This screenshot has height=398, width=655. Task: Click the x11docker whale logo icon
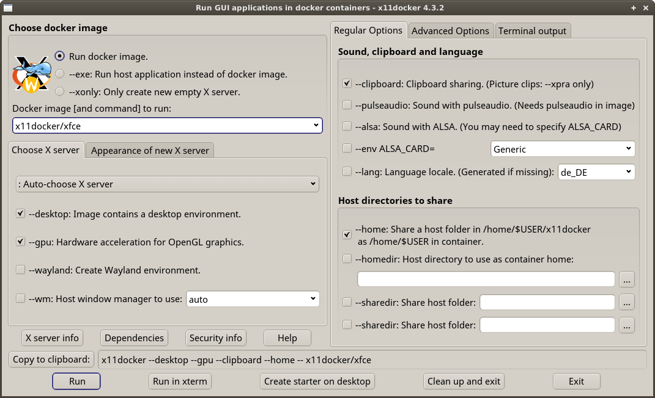pyautogui.click(x=32, y=74)
